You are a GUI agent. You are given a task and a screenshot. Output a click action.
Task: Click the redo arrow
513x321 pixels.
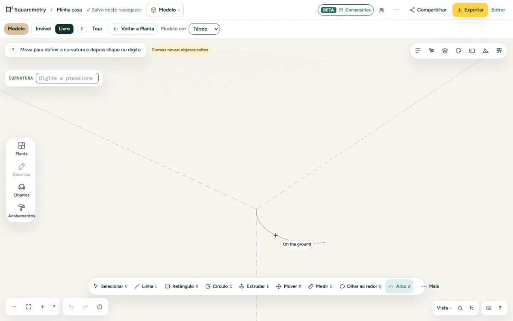pyautogui.click(x=85, y=307)
